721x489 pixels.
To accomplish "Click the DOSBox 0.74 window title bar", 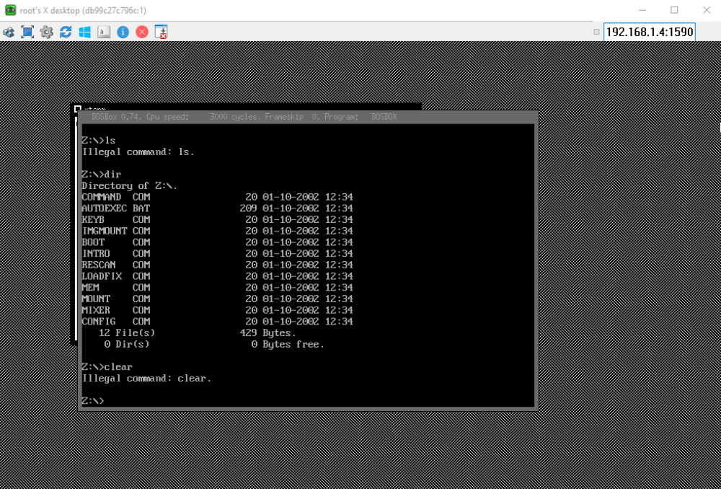I will (x=308, y=117).
